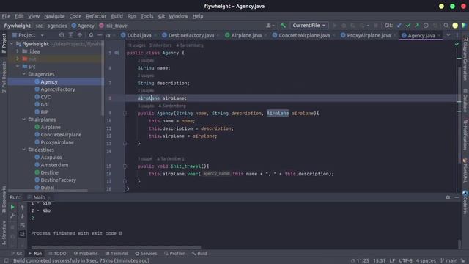The image size is (469, 264).
Task: Collapse the agencies package
Action: pos(24,74)
